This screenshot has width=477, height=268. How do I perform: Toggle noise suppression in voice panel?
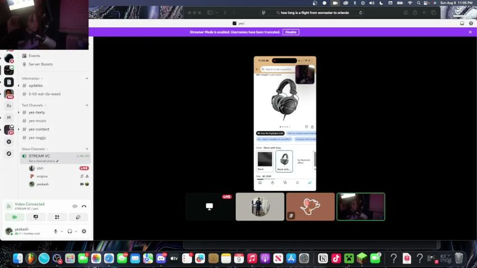pyautogui.click(x=75, y=206)
